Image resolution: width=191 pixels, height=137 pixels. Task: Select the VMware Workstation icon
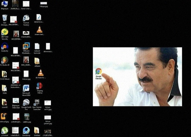(26, 46)
